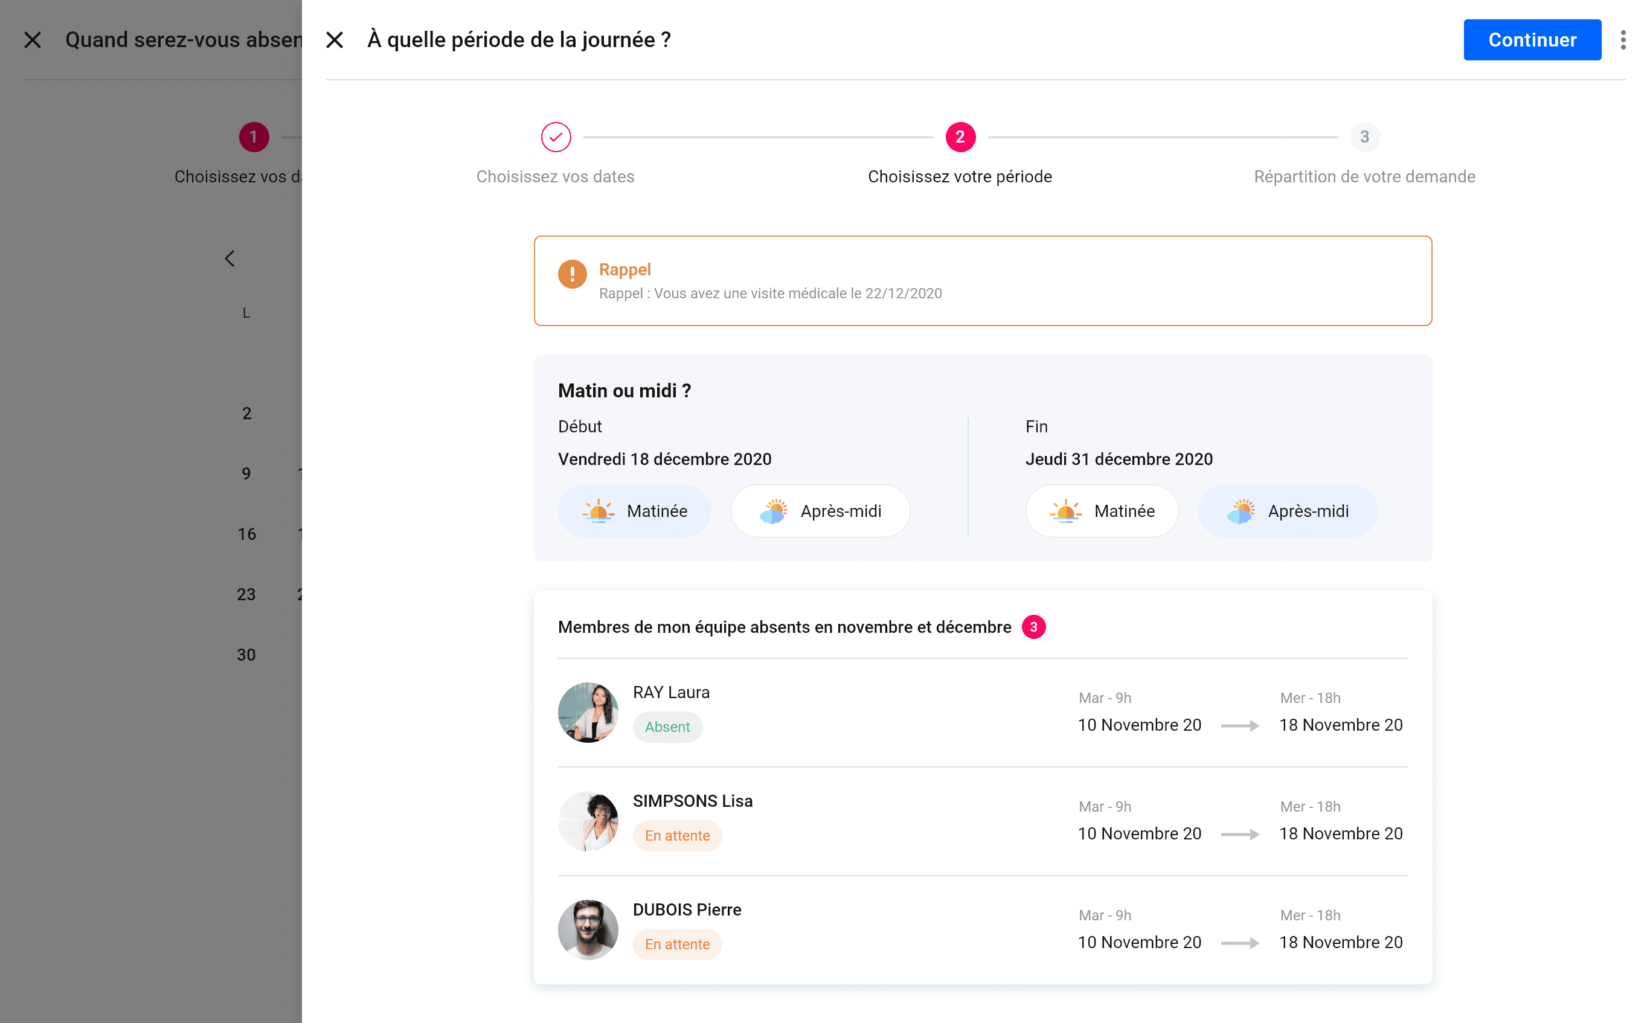Image resolution: width=1650 pixels, height=1023 pixels.
Task: Click the step 2 circle indicator
Action: [x=959, y=137]
